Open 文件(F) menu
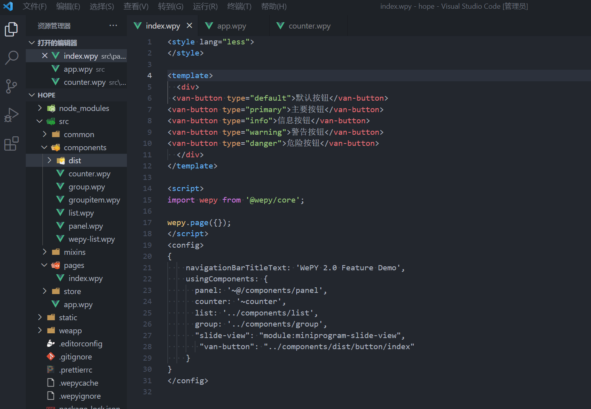Image resolution: width=591 pixels, height=409 pixels. pyautogui.click(x=35, y=6)
